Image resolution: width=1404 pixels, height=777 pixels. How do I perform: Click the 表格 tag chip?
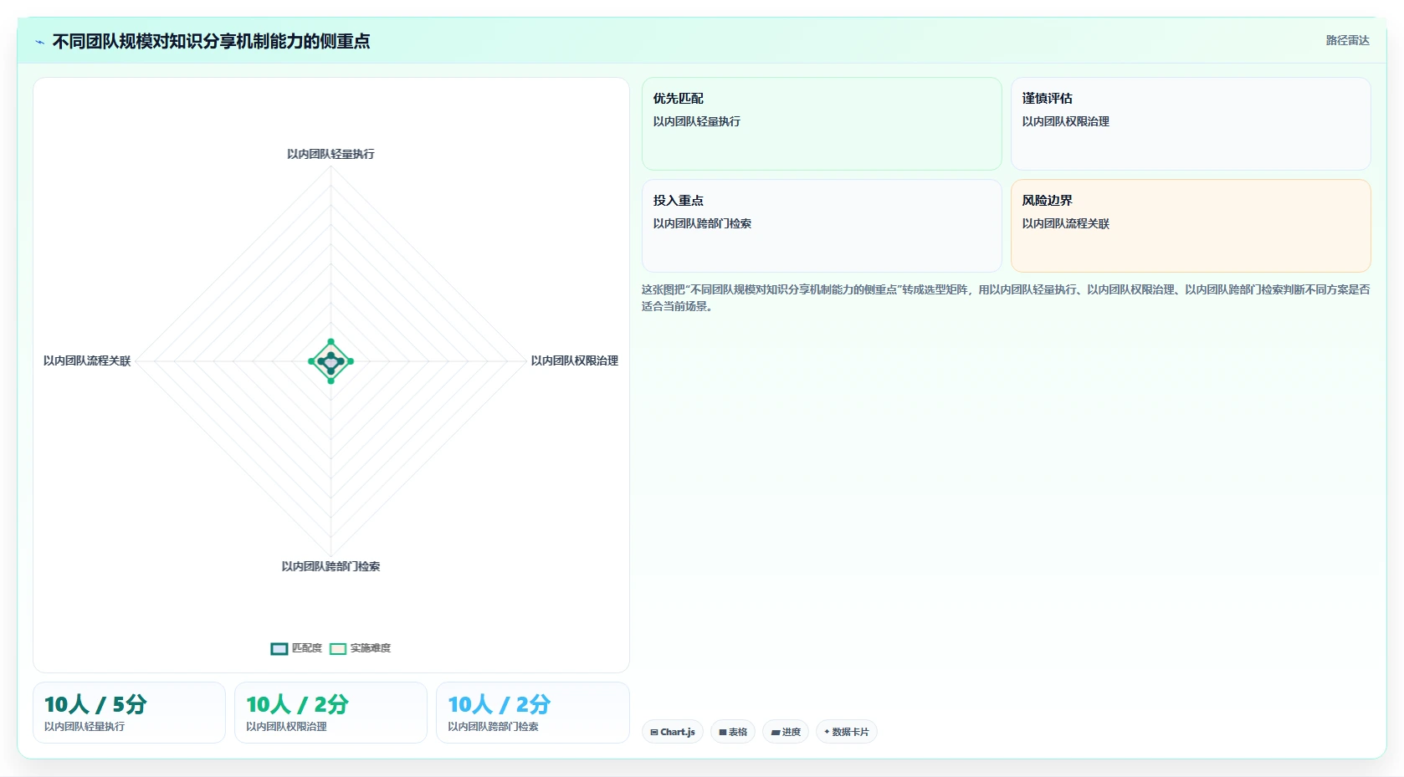(733, 732)
